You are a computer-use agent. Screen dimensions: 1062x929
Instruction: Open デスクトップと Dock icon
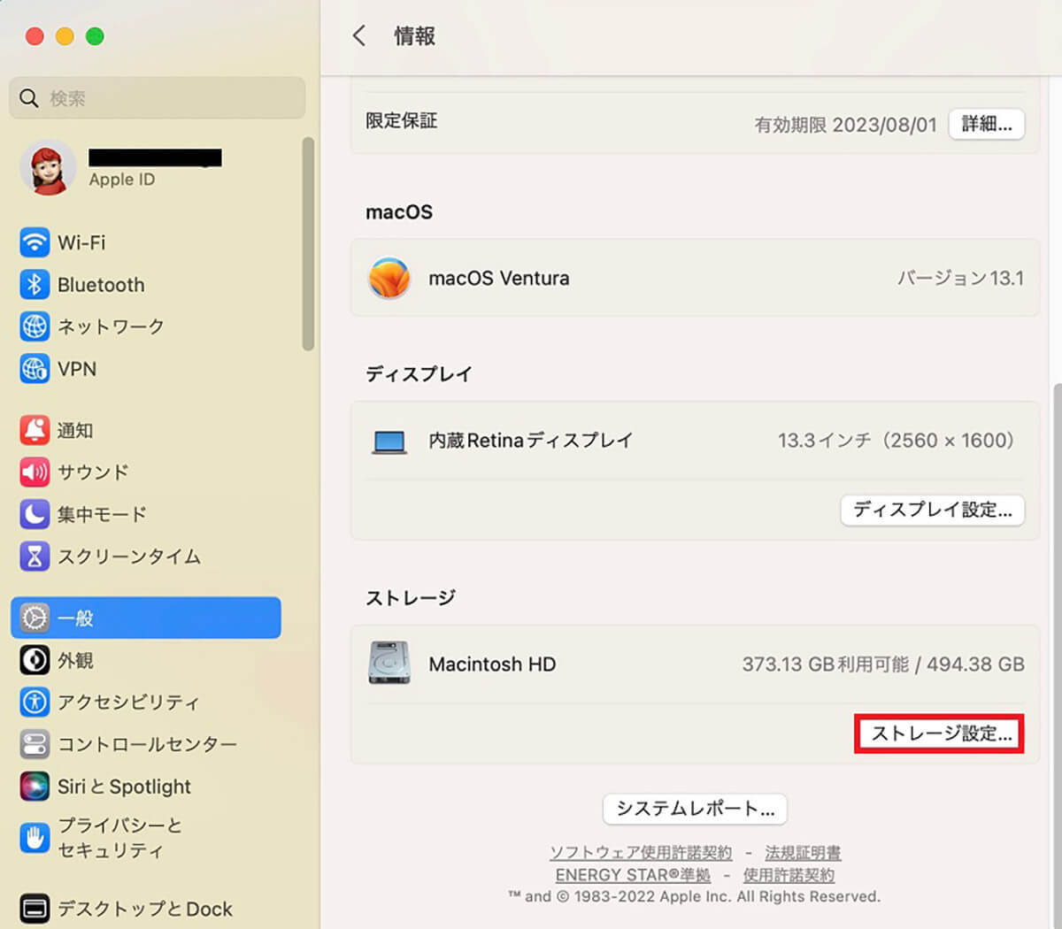pyautogui.click(x=35, y=909)
